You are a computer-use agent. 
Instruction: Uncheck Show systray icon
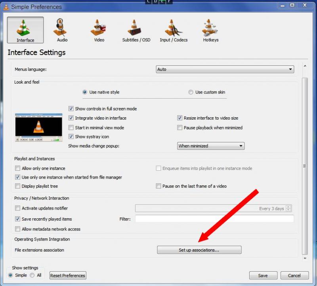coord(71,137)
